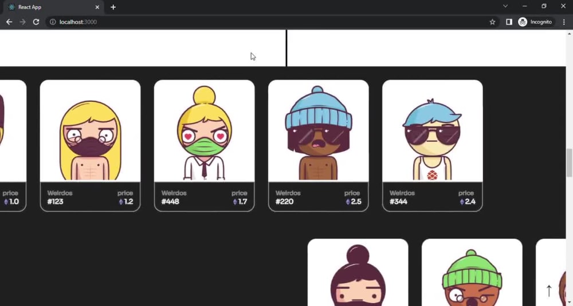
Task: Open a new tab with plus button
Action: (x=113, y=7)
